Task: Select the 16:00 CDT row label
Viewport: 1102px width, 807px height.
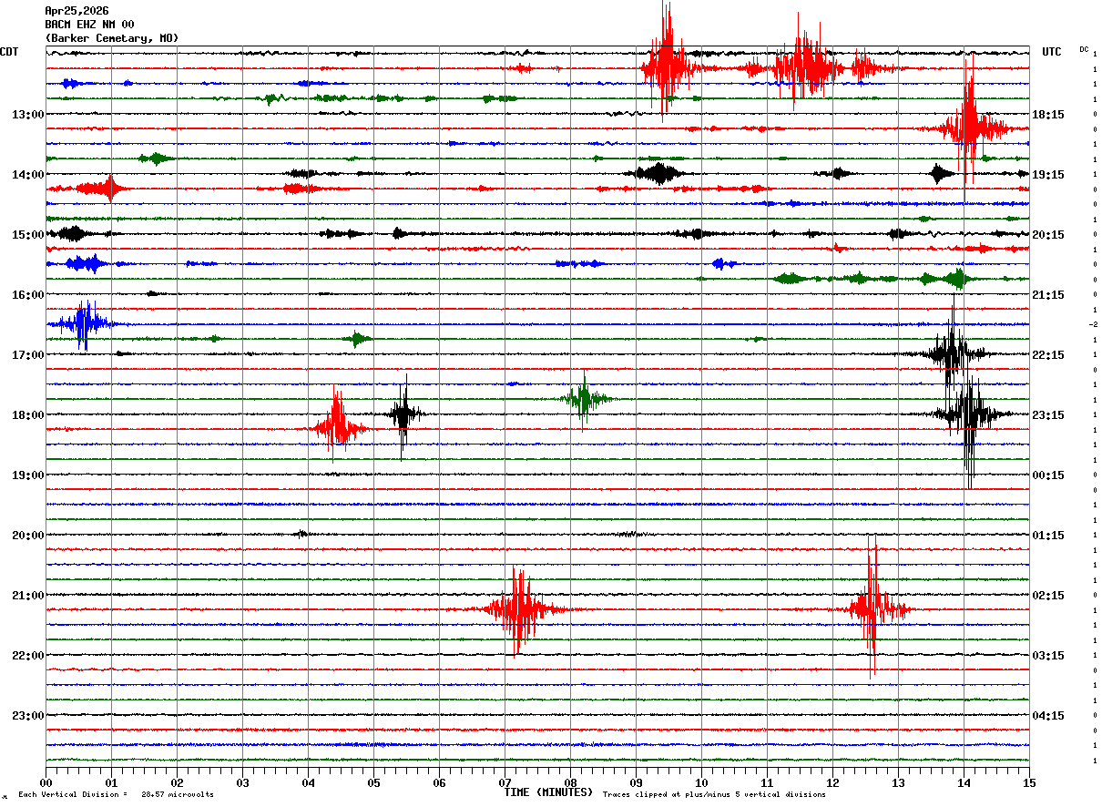Action: (28, 295)
